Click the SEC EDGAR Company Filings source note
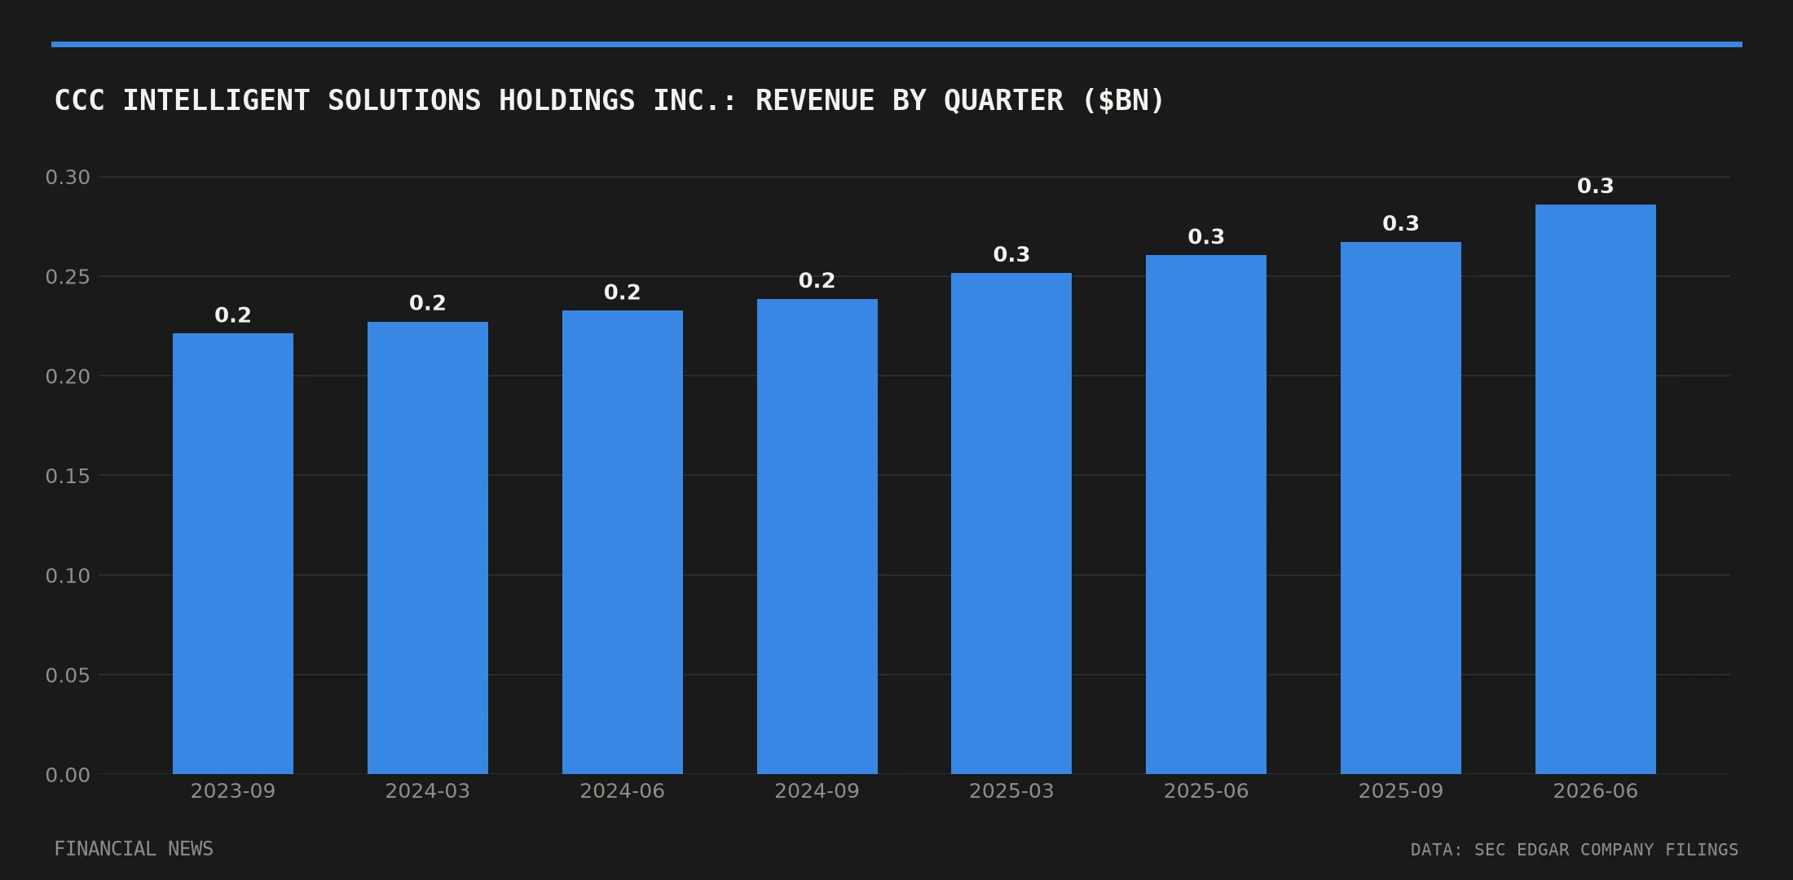 click(1575, 850)
